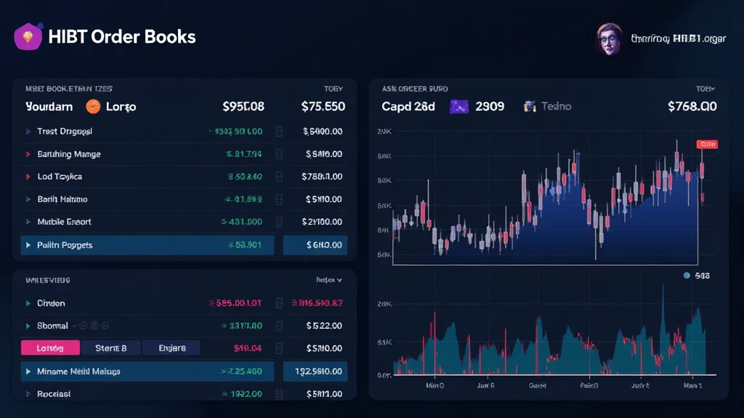The height and width of the screenshot is (418, 744).
Task: Click the document icon in Trest Drageel row
Action: coord(279,132)
